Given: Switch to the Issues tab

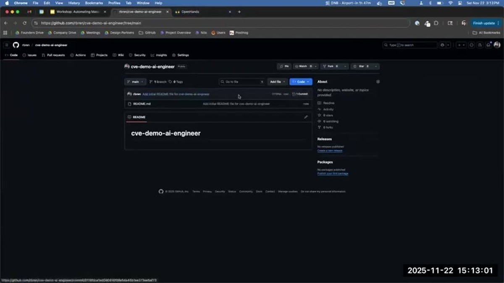Looking at the screenshot, I should (29, 55).
